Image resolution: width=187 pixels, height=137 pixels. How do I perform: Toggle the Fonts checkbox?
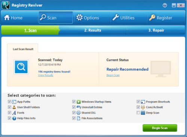(x=9, y=112)
